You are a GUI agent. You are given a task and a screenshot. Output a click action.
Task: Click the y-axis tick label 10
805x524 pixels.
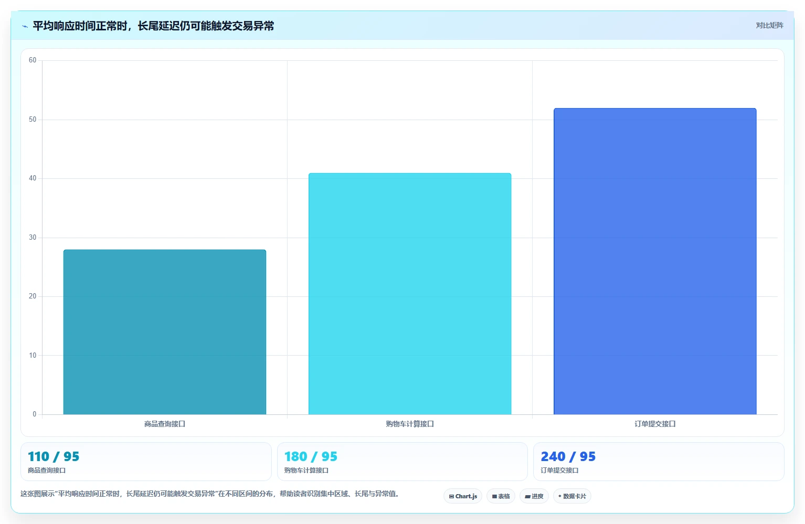click(33, 356)
